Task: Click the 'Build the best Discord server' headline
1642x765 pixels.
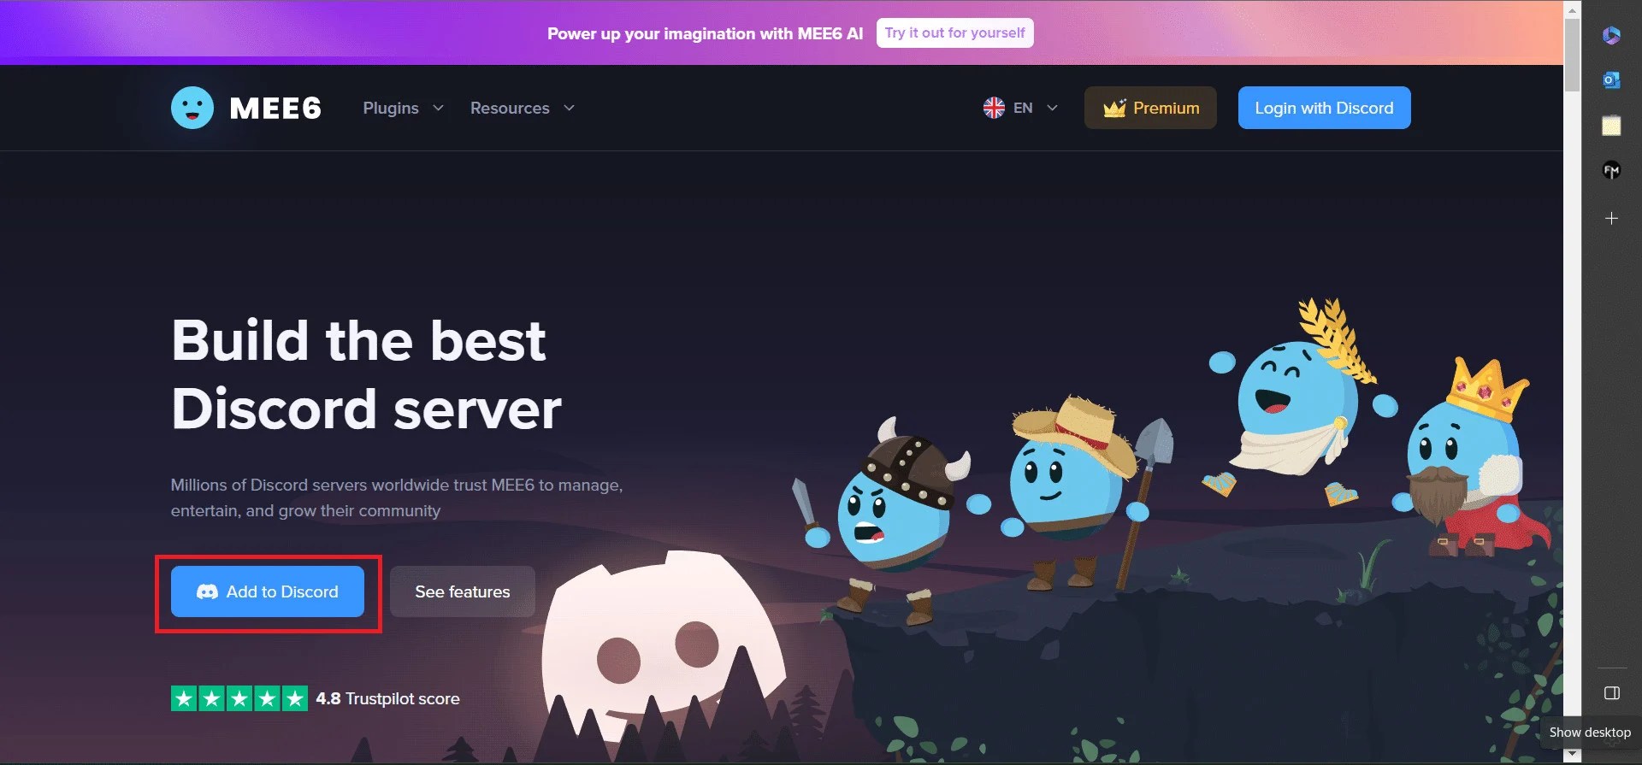Action: (x=366, y=374)
